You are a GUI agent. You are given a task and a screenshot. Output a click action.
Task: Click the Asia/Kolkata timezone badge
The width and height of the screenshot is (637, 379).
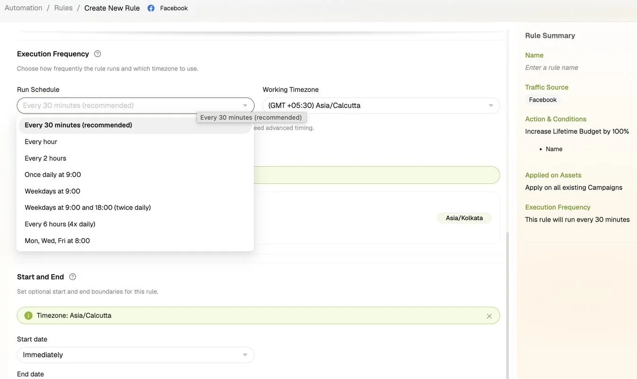pyautogui.click(x=464, y=218)
